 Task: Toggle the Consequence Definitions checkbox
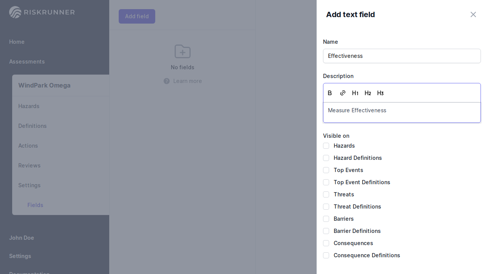[326, 255]
